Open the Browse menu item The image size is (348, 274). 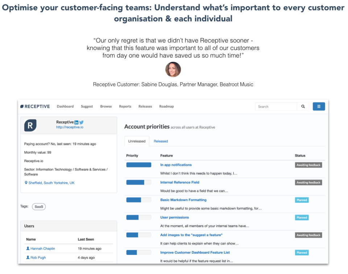106,107
